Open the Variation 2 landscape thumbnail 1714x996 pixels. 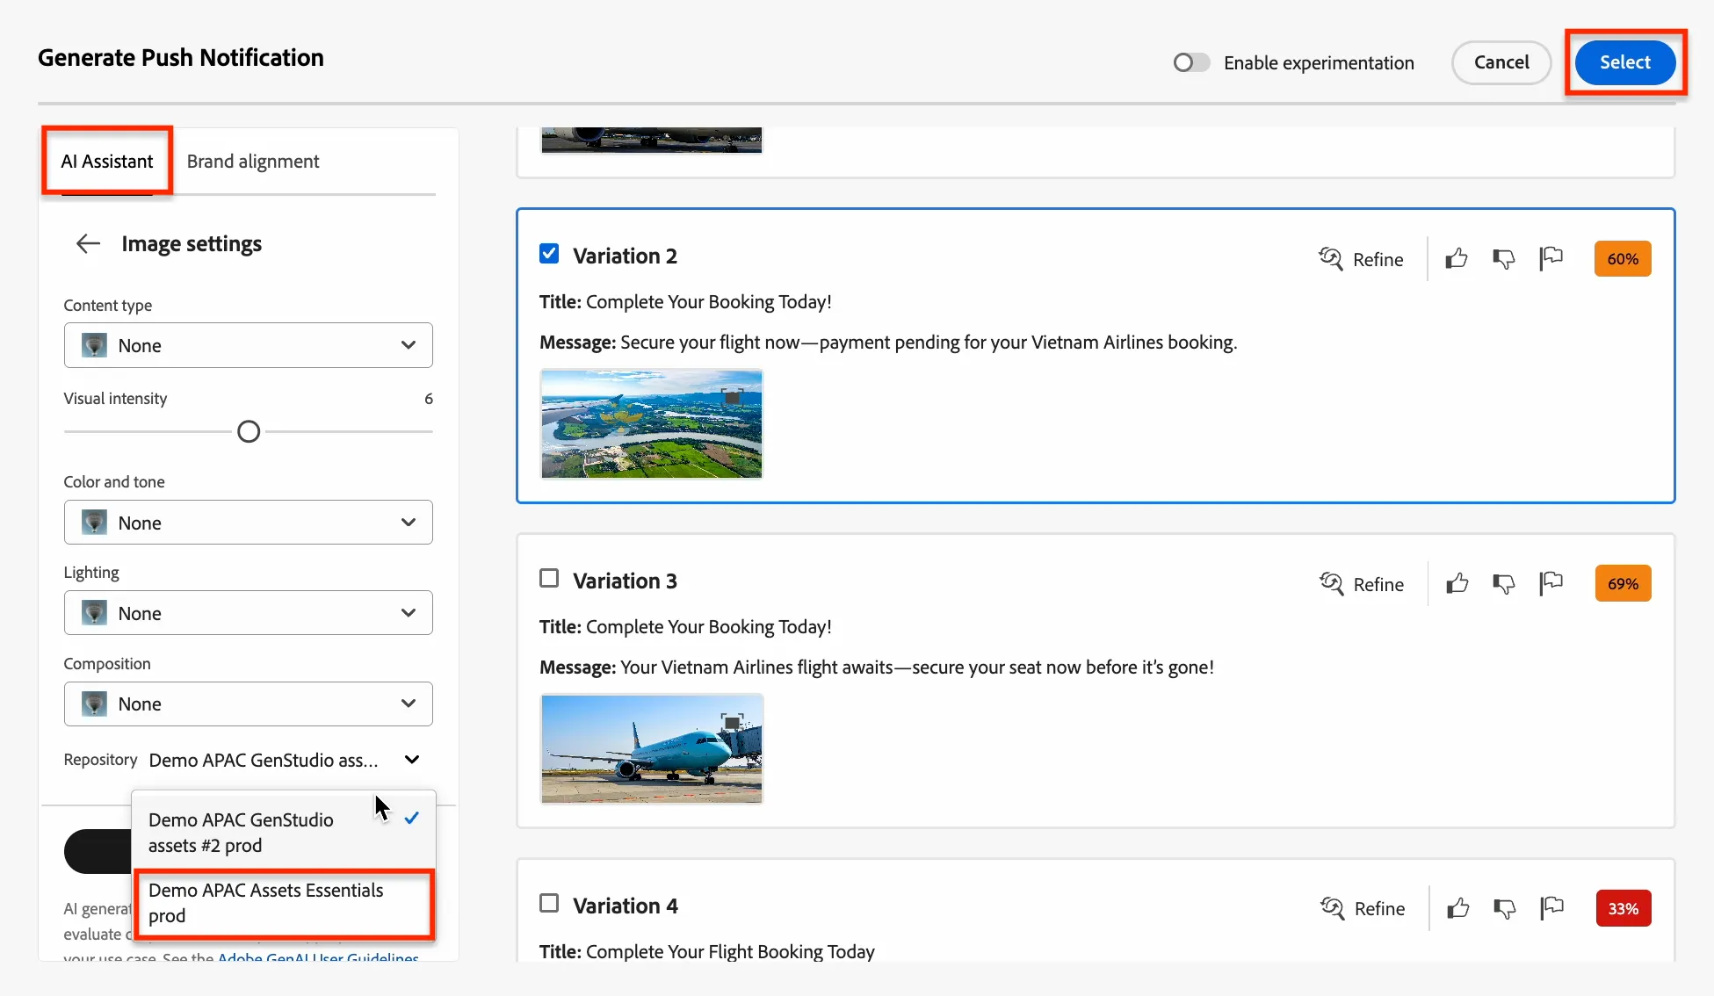[x=652, y=424]
